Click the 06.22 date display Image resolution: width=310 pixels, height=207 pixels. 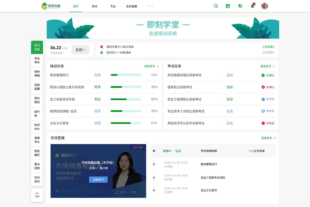click(56, 48)
